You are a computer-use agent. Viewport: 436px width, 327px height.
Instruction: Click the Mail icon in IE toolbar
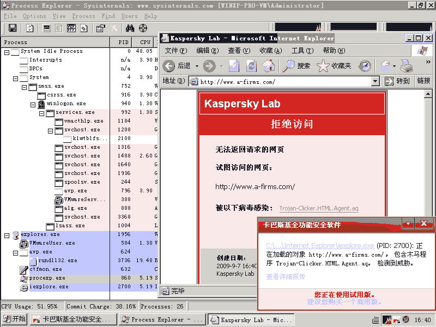point(385,66)
